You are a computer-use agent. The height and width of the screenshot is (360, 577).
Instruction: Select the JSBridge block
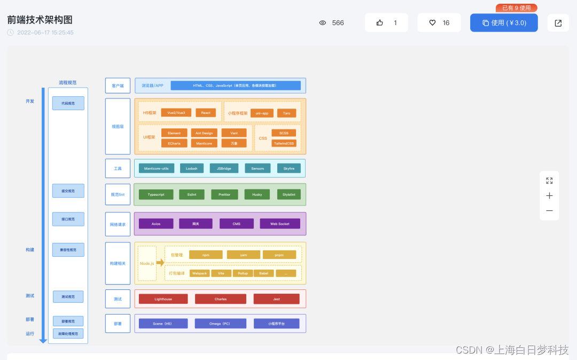pos(224,168)
